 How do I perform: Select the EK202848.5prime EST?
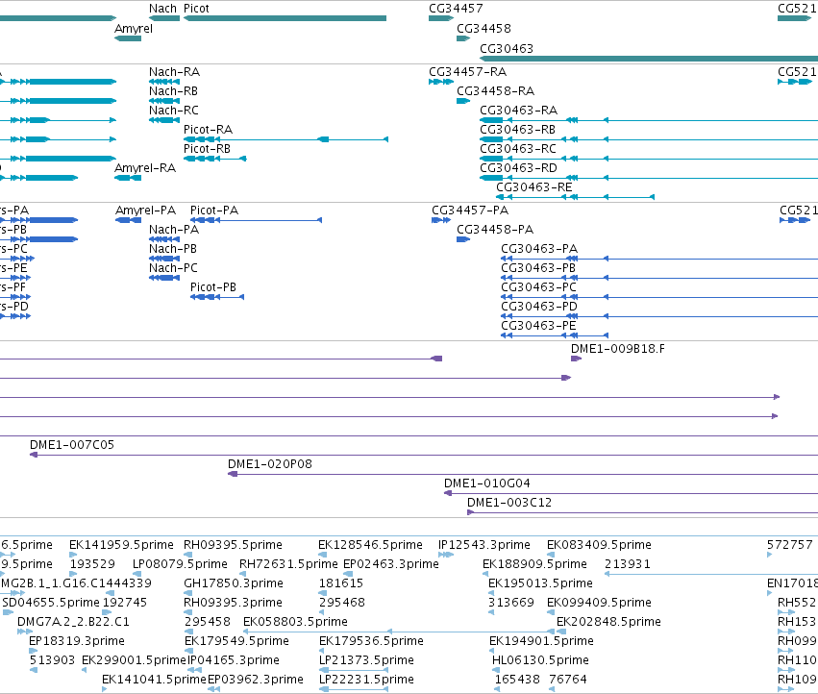(x=562, y=632)
